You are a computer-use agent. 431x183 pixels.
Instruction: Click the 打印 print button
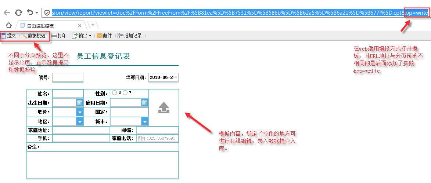click(x=59, y=36)
